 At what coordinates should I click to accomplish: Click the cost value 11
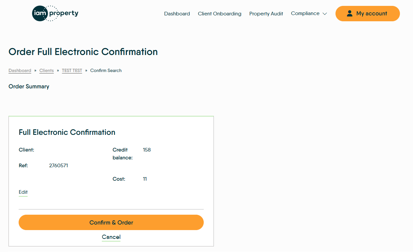(x=145, y=179)
